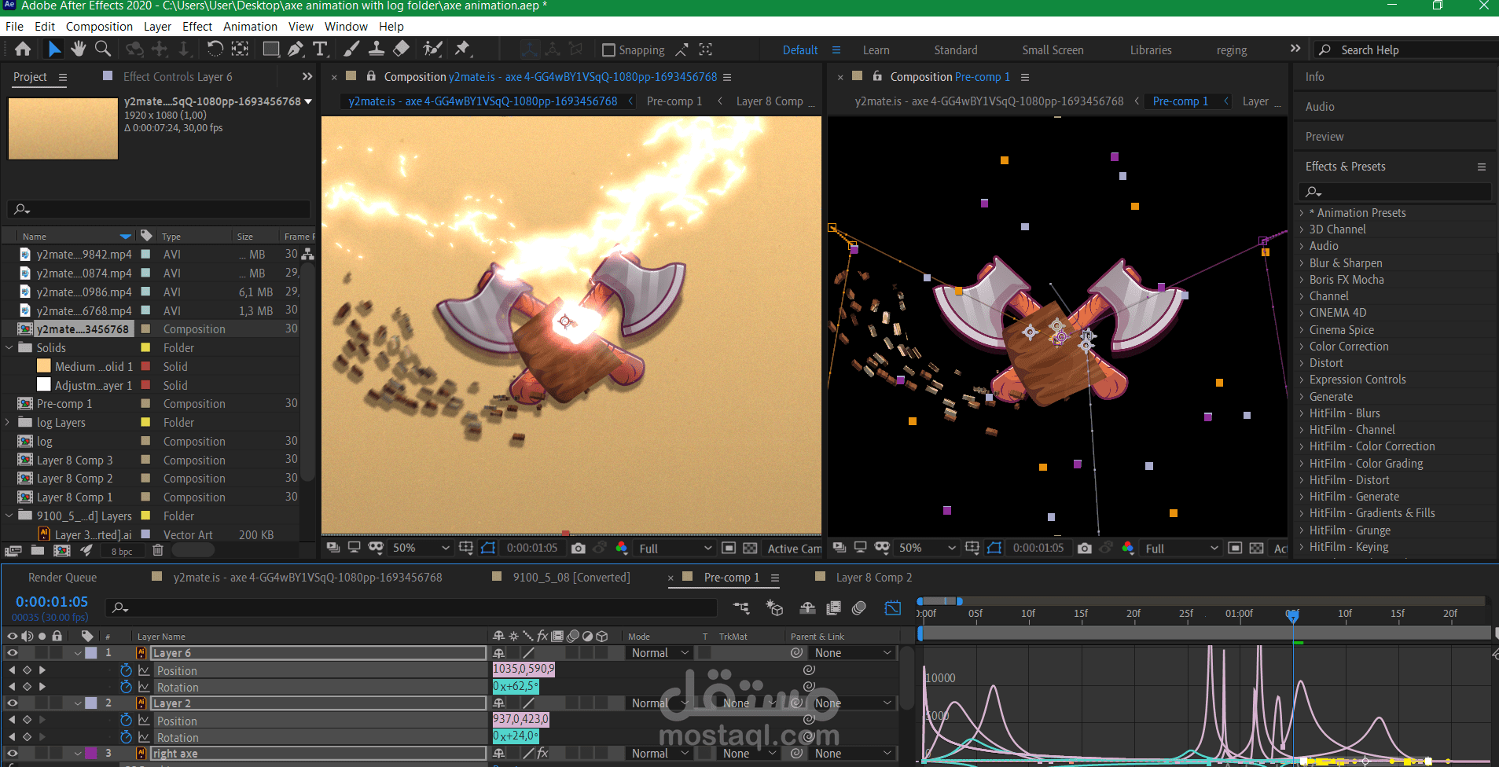Select the Pen tool
This screenshot has height=767, width=1499.
[x=295, y=50]
